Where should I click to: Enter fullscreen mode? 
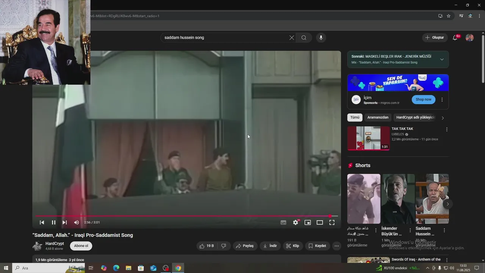[x=332, y=223]
